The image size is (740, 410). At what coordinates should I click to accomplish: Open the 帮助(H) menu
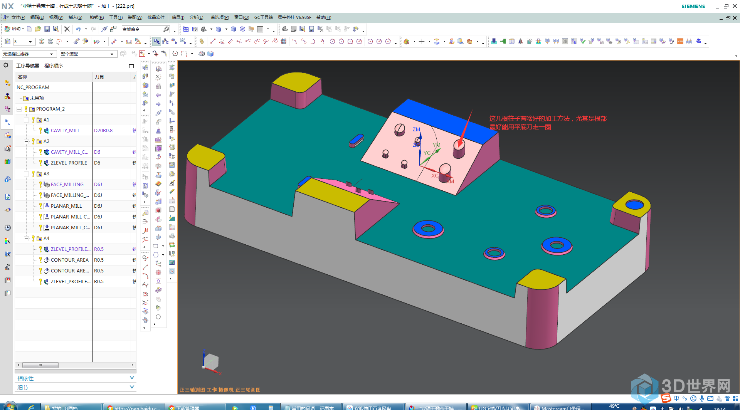tap(323, 17)
